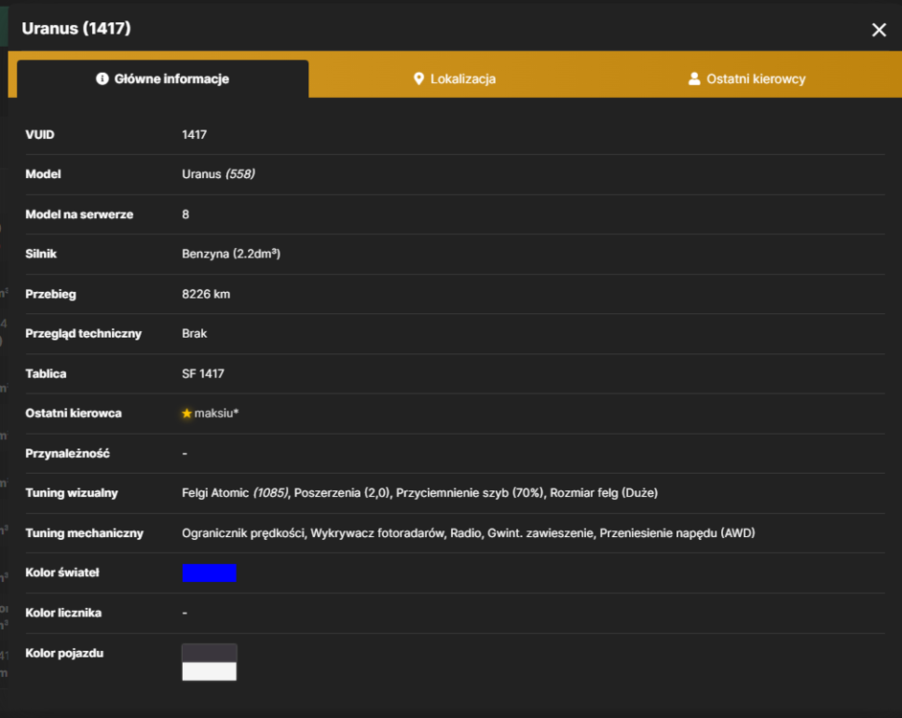Select the Główne informacje tab

(163, 79)
